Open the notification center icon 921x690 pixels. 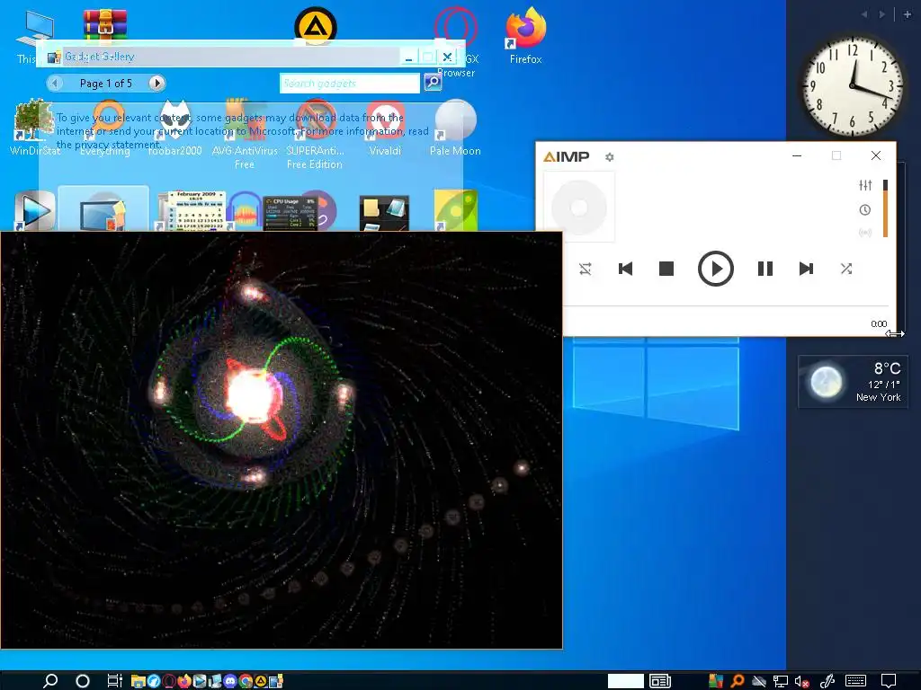coord(888,681)
